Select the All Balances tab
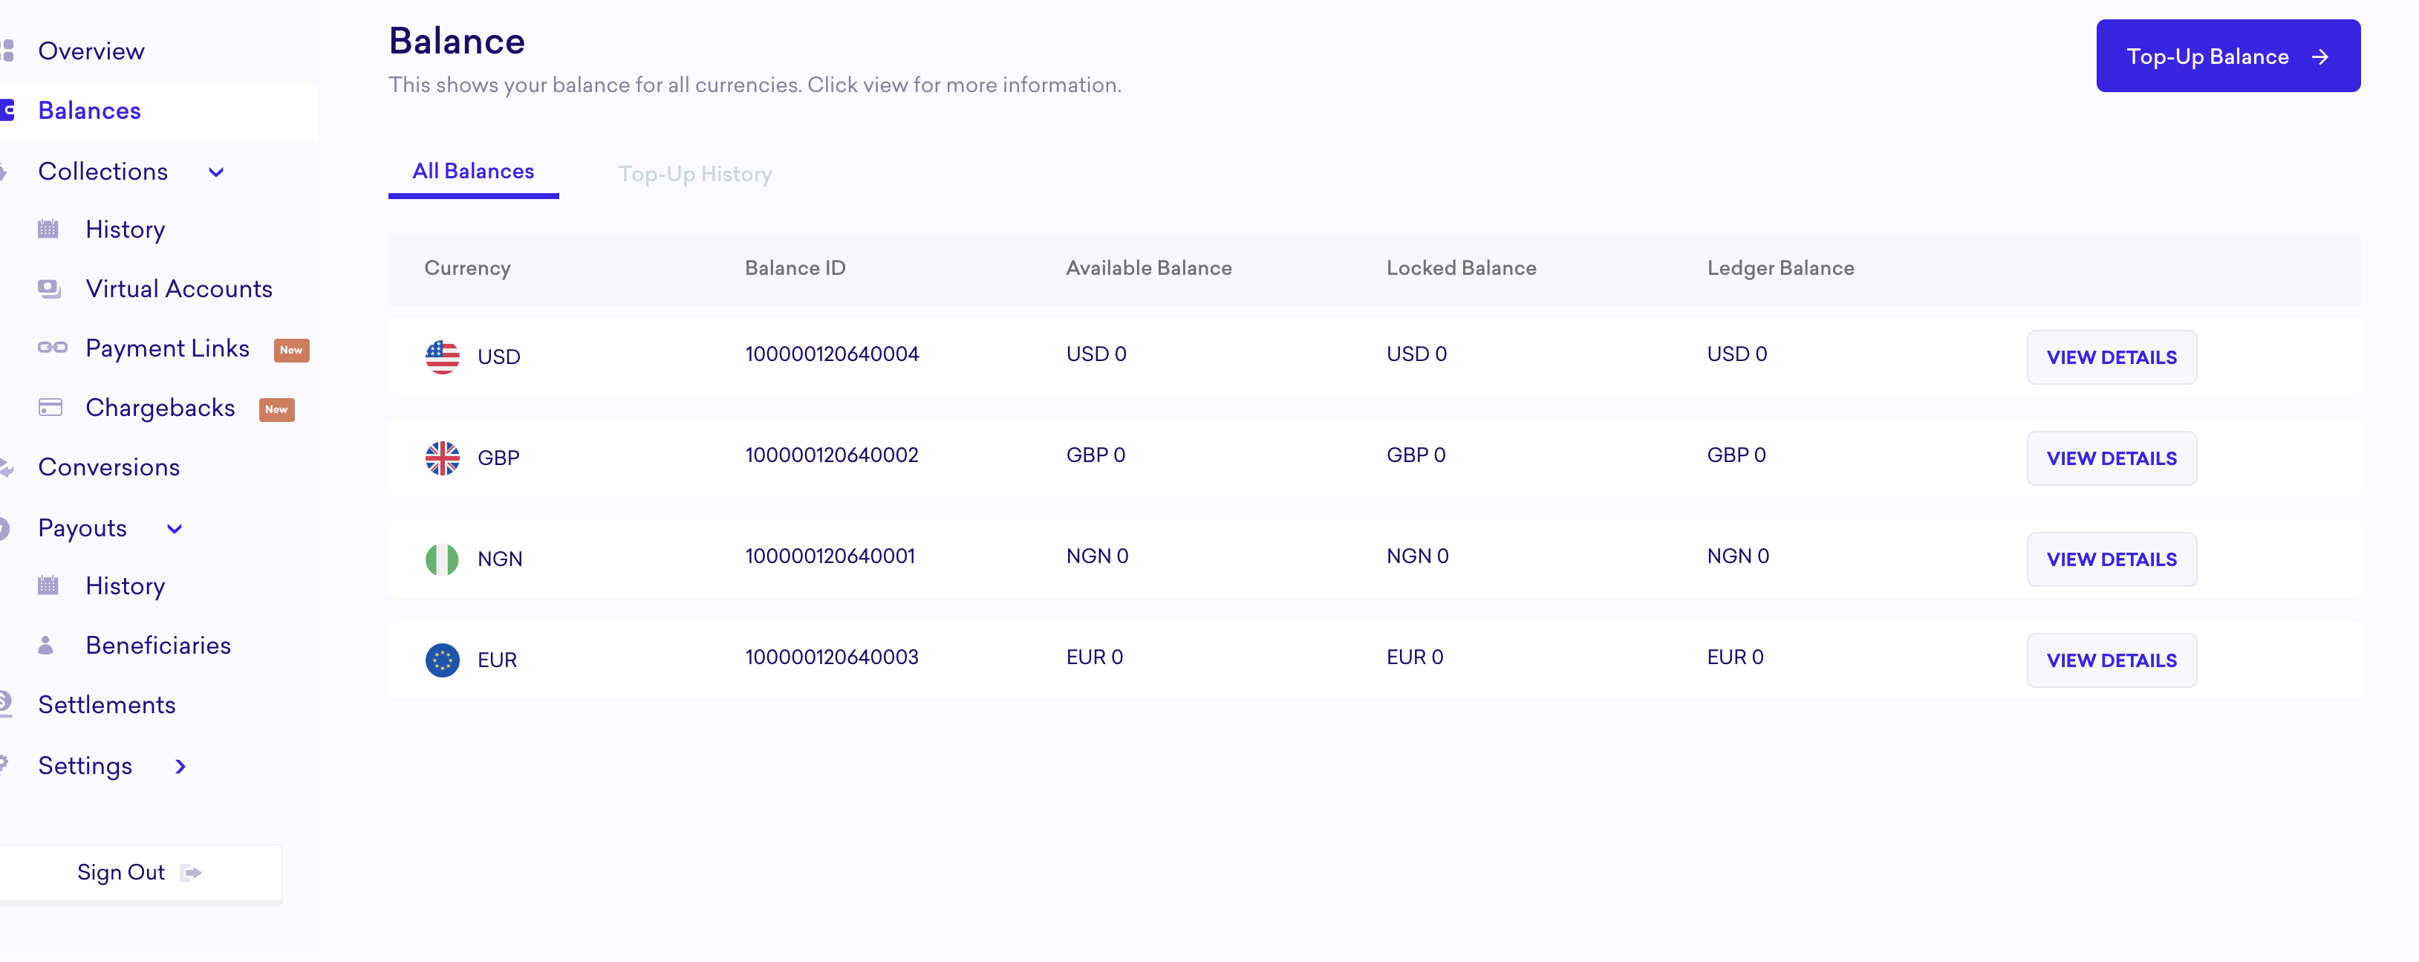This screenshot has height=962, width=2419. tap(472, 172)
